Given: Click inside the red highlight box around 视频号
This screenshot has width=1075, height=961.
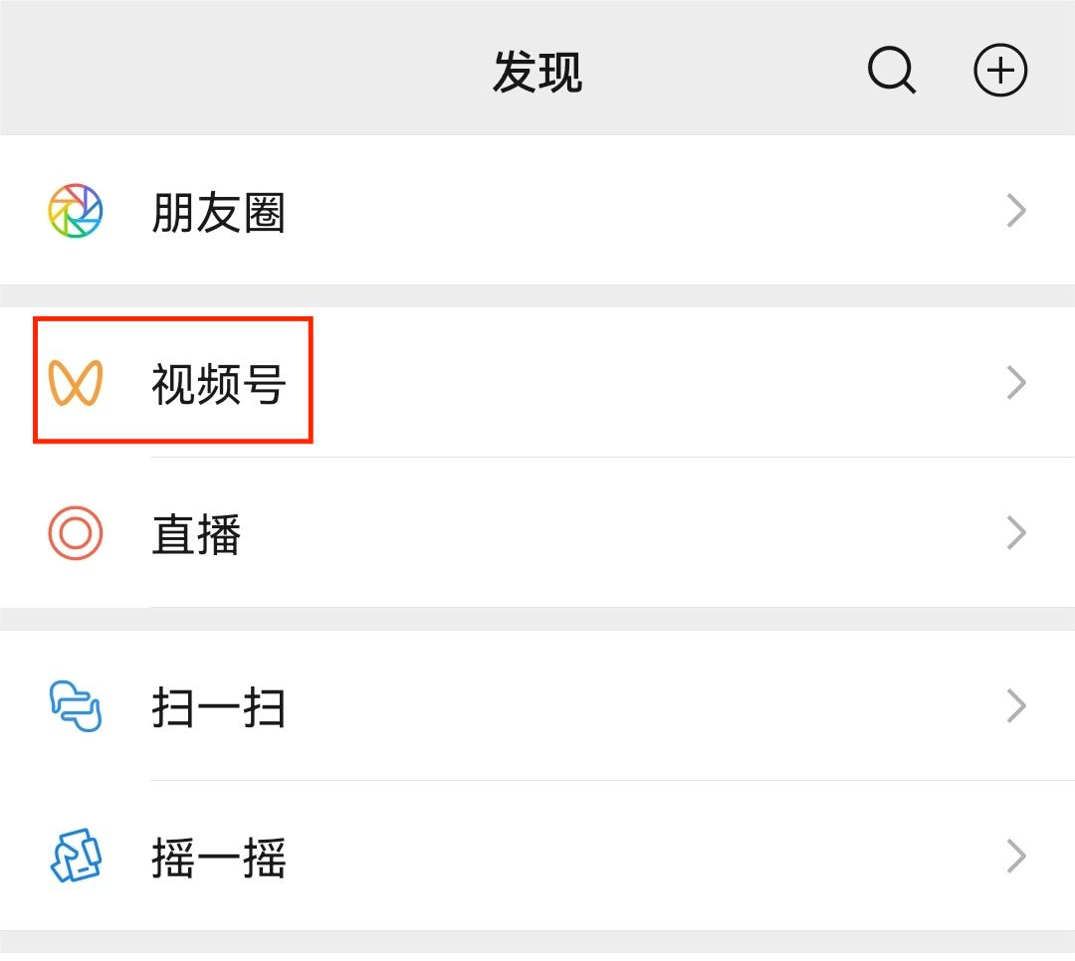Looking at the screenshot, I should pyautogui.click(x=174, y=381).
